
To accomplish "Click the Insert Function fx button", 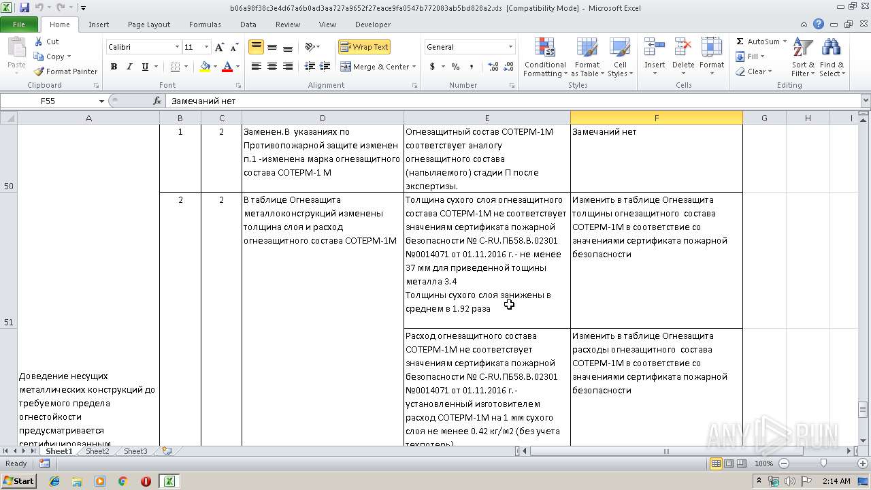I will point(157,101).
